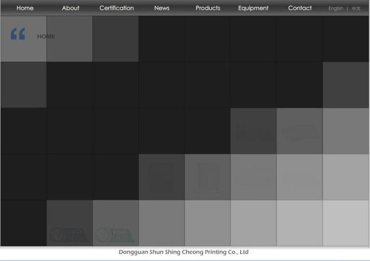This screenshot has width=370, height=261.
Task: Click Dongguan Shun Shing Cheong Printing footer text
Action: click(x=184, y=252)
